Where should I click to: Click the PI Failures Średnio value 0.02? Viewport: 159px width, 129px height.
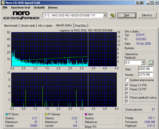click(x=74, y=118)
